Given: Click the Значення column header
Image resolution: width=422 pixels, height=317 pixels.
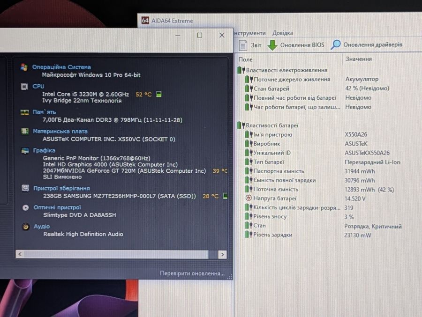Looking at the screenshot, I should point(359,59).
